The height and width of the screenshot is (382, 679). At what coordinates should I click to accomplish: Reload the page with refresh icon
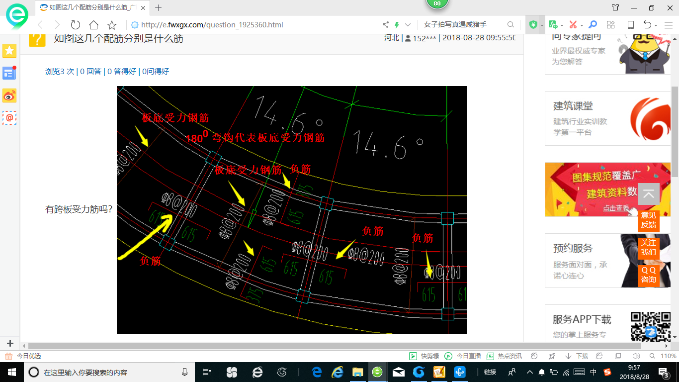(76, 25)
